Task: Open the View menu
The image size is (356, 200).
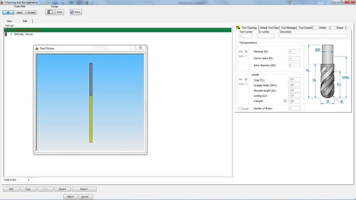Action: coord(9,21)
